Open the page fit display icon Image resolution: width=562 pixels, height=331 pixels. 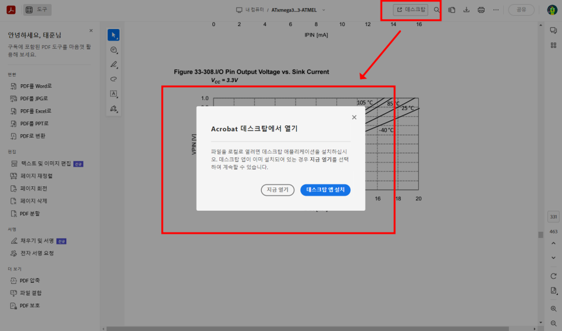[x=553, y=290]
